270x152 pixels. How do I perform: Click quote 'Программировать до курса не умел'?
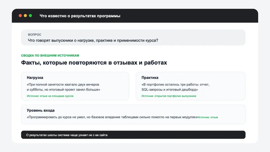click(112, 117)
